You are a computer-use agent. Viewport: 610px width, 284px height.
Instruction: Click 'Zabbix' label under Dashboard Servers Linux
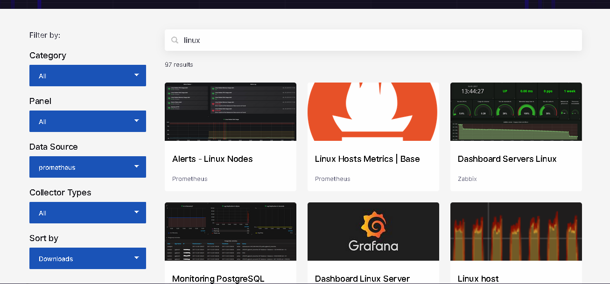click(x=467, y=179)
